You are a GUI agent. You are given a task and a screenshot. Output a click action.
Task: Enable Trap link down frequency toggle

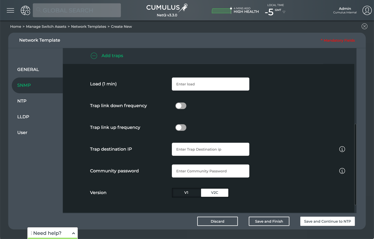click(181, 106)
